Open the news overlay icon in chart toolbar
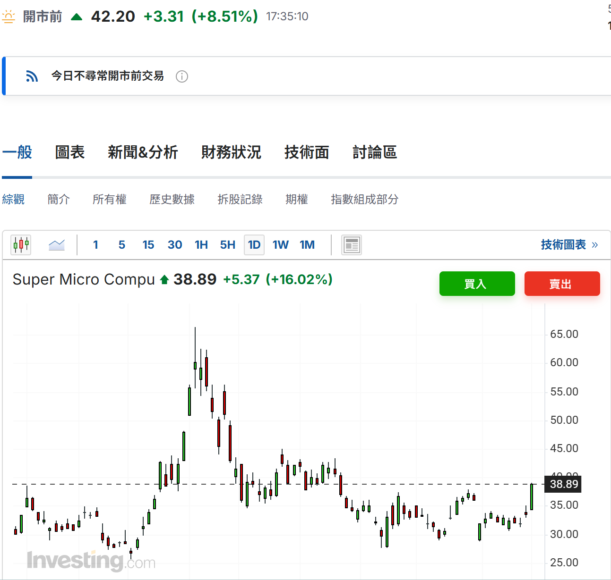The image size is (611, 580). point(352,245)
